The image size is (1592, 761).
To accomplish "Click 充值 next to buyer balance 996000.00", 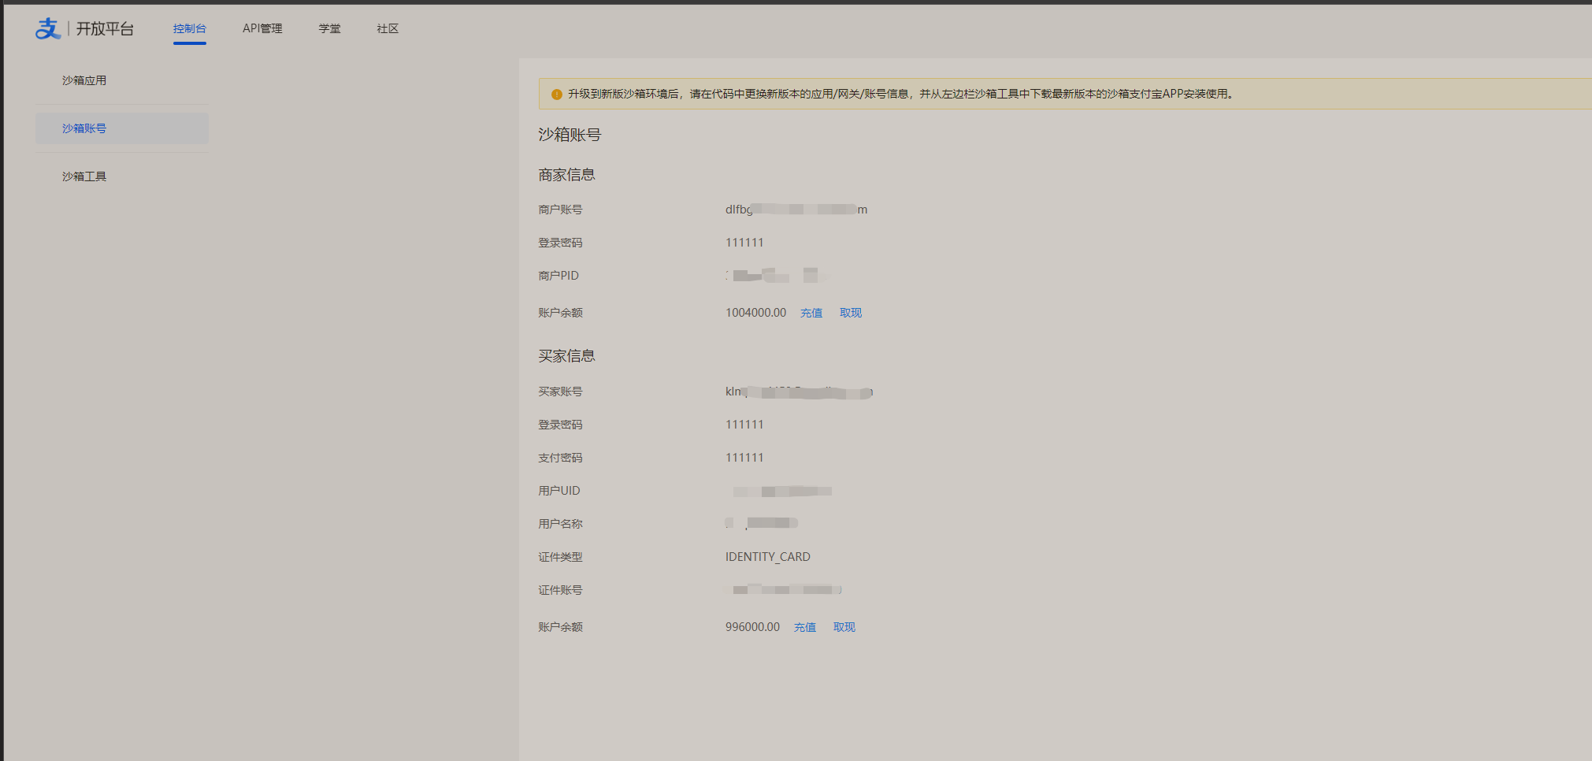I will click(x=805, y=627).
